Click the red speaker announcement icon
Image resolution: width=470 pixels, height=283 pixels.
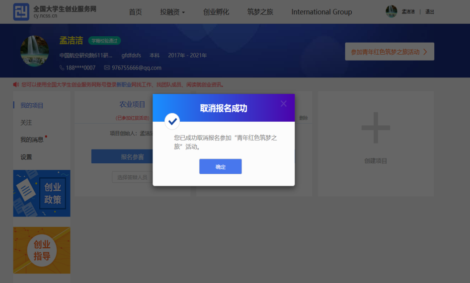click(16, 84)
